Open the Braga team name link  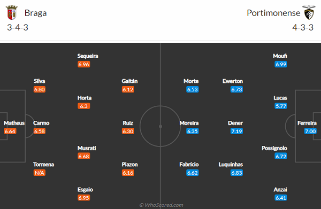pyautogui.click(x=36, y=13)
